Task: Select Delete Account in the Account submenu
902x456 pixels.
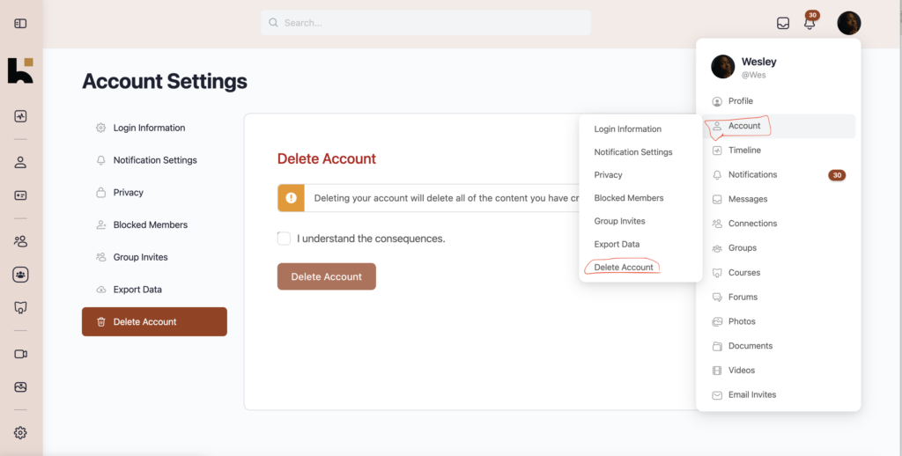Action: pos(624,268)
